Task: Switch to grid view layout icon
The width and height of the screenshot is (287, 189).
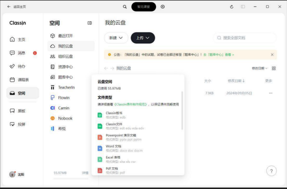Action: click(x=274, y=68)
